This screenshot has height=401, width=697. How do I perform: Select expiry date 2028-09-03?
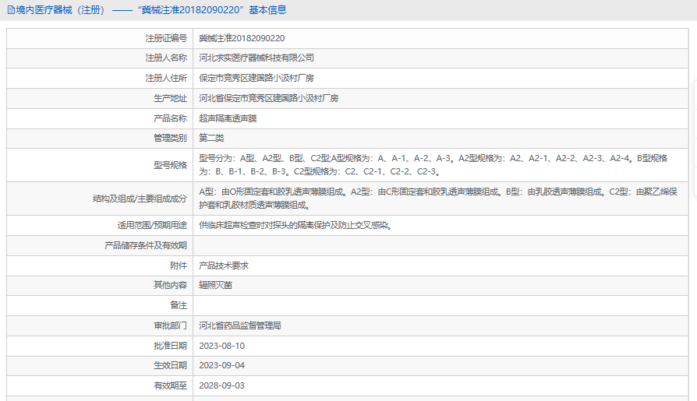pos(222,386)
